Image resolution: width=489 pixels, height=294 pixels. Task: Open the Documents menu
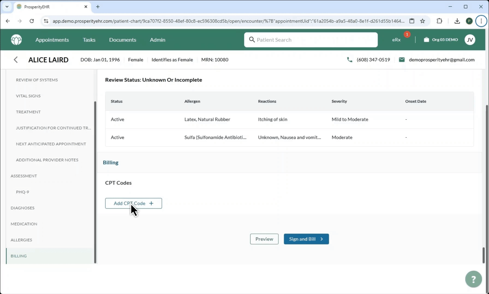(123, 40)
